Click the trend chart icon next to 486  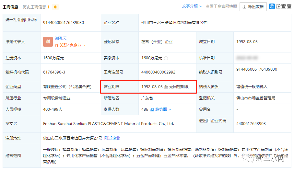(x=152, y=109)
